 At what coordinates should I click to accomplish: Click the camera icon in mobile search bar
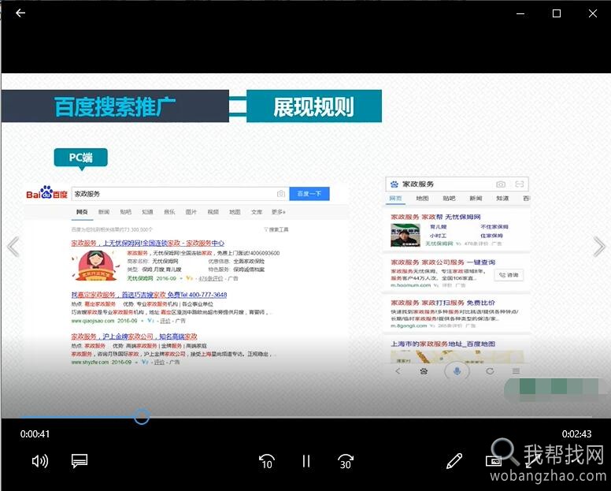[501, 184]
